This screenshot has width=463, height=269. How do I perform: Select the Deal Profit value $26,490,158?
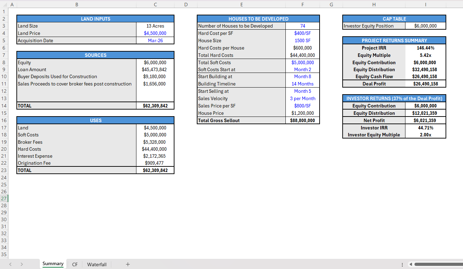[426, 84]
